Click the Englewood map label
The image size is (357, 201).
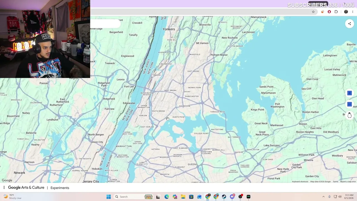(128, 56)
